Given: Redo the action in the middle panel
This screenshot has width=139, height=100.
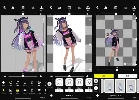Looking at the screenshot, I should 79,8.
